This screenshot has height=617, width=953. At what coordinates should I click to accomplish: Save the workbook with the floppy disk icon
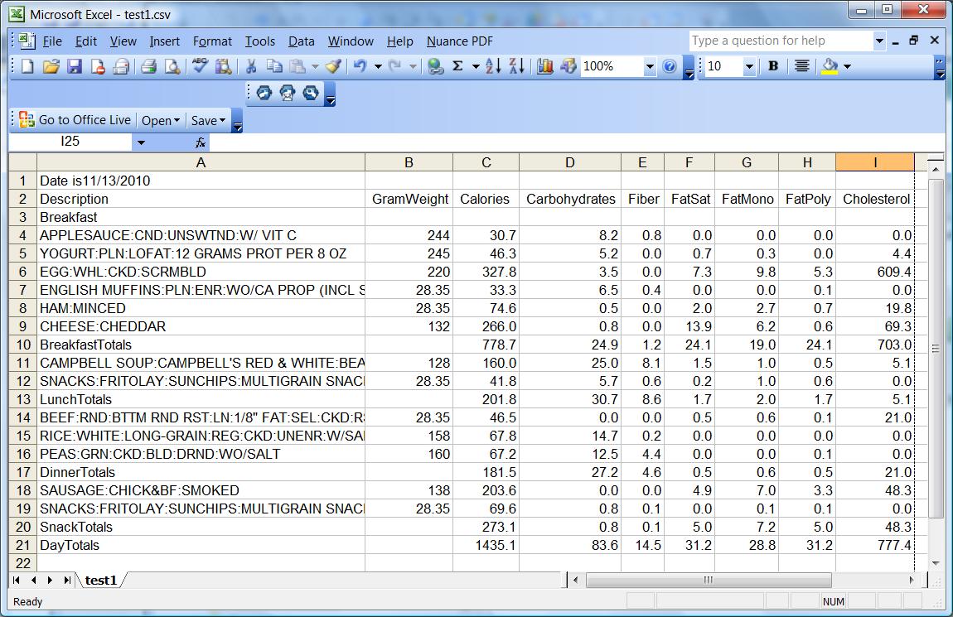click(x=74, y=66)
